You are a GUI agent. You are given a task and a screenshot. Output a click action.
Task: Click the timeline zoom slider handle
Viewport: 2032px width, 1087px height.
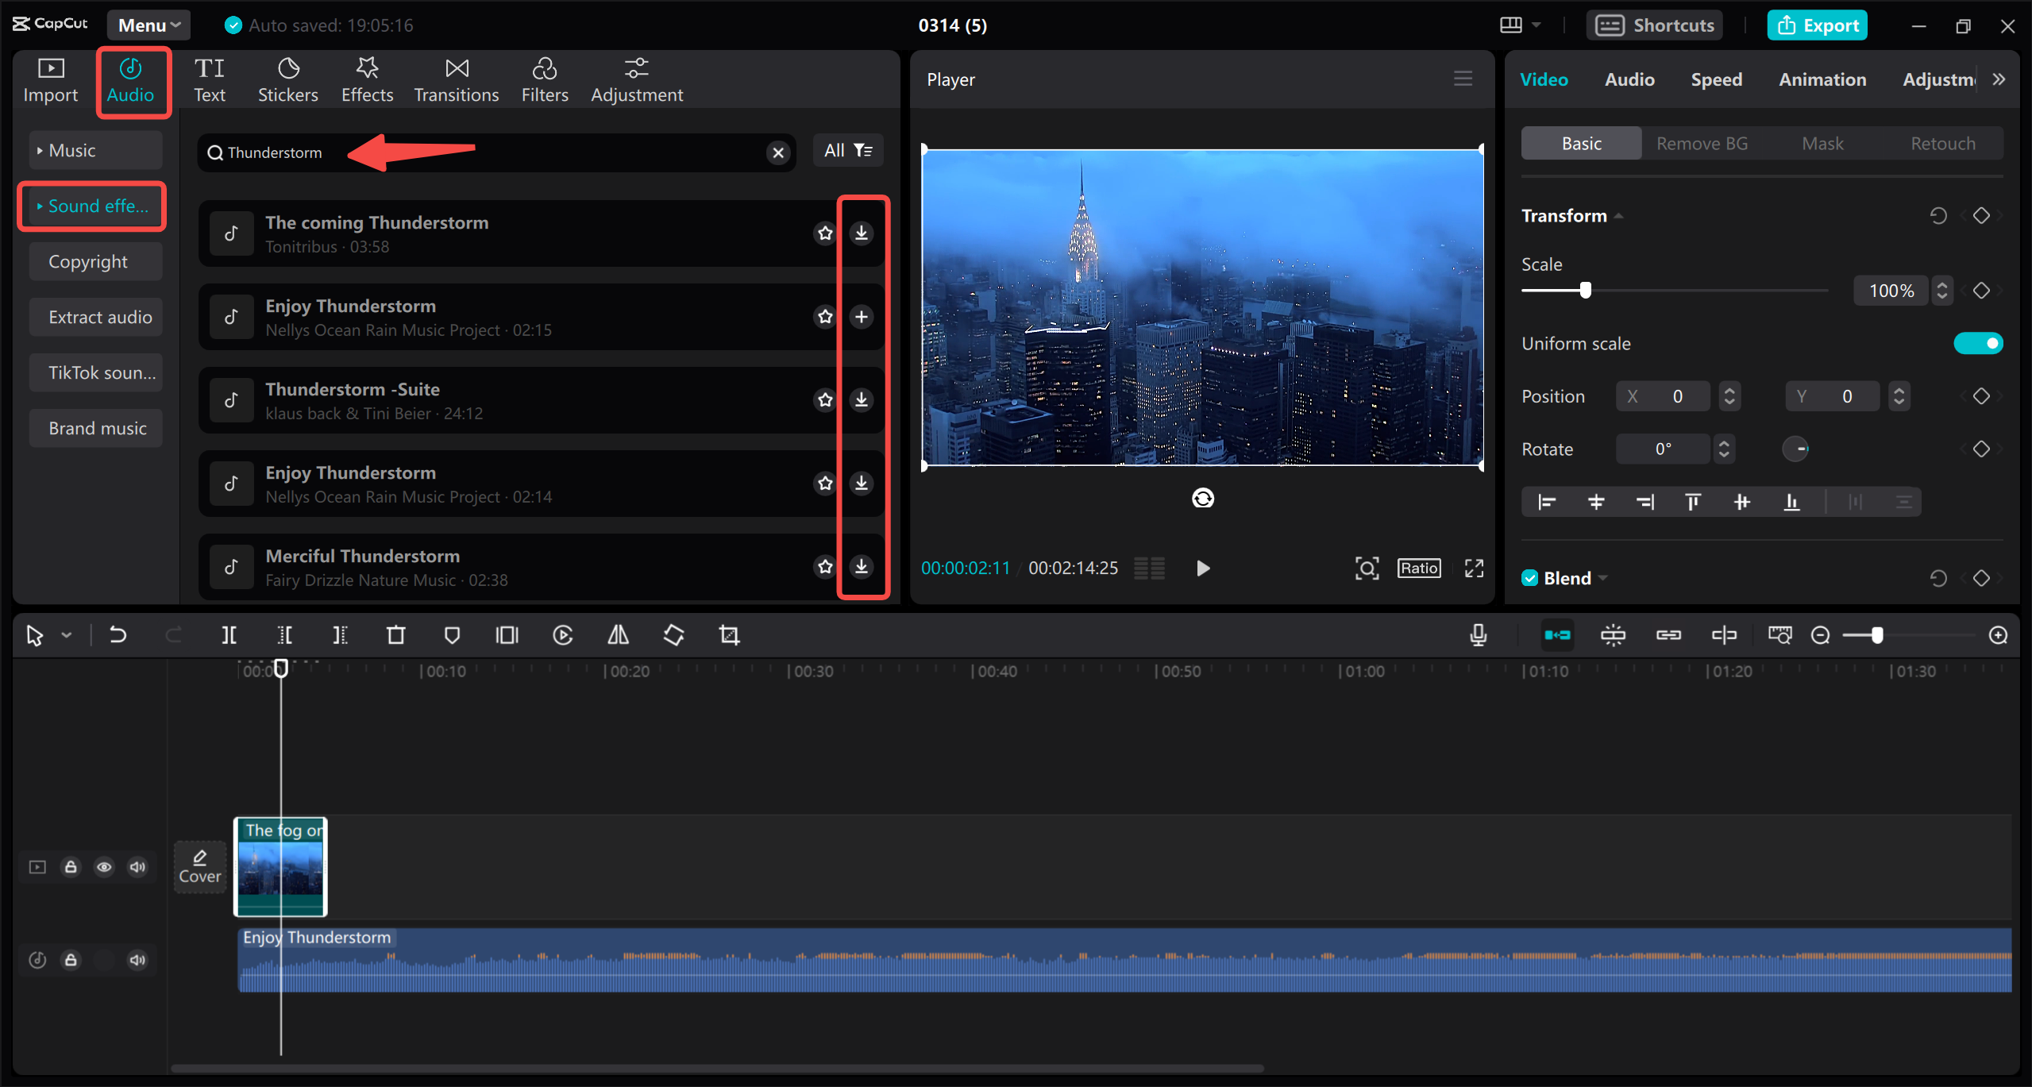click(x=1877, y=634)
